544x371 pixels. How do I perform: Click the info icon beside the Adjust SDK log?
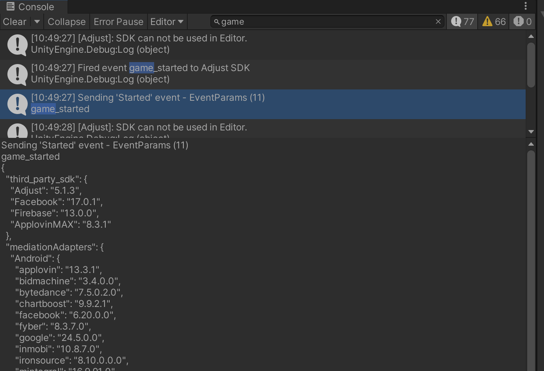click(17, 44)
